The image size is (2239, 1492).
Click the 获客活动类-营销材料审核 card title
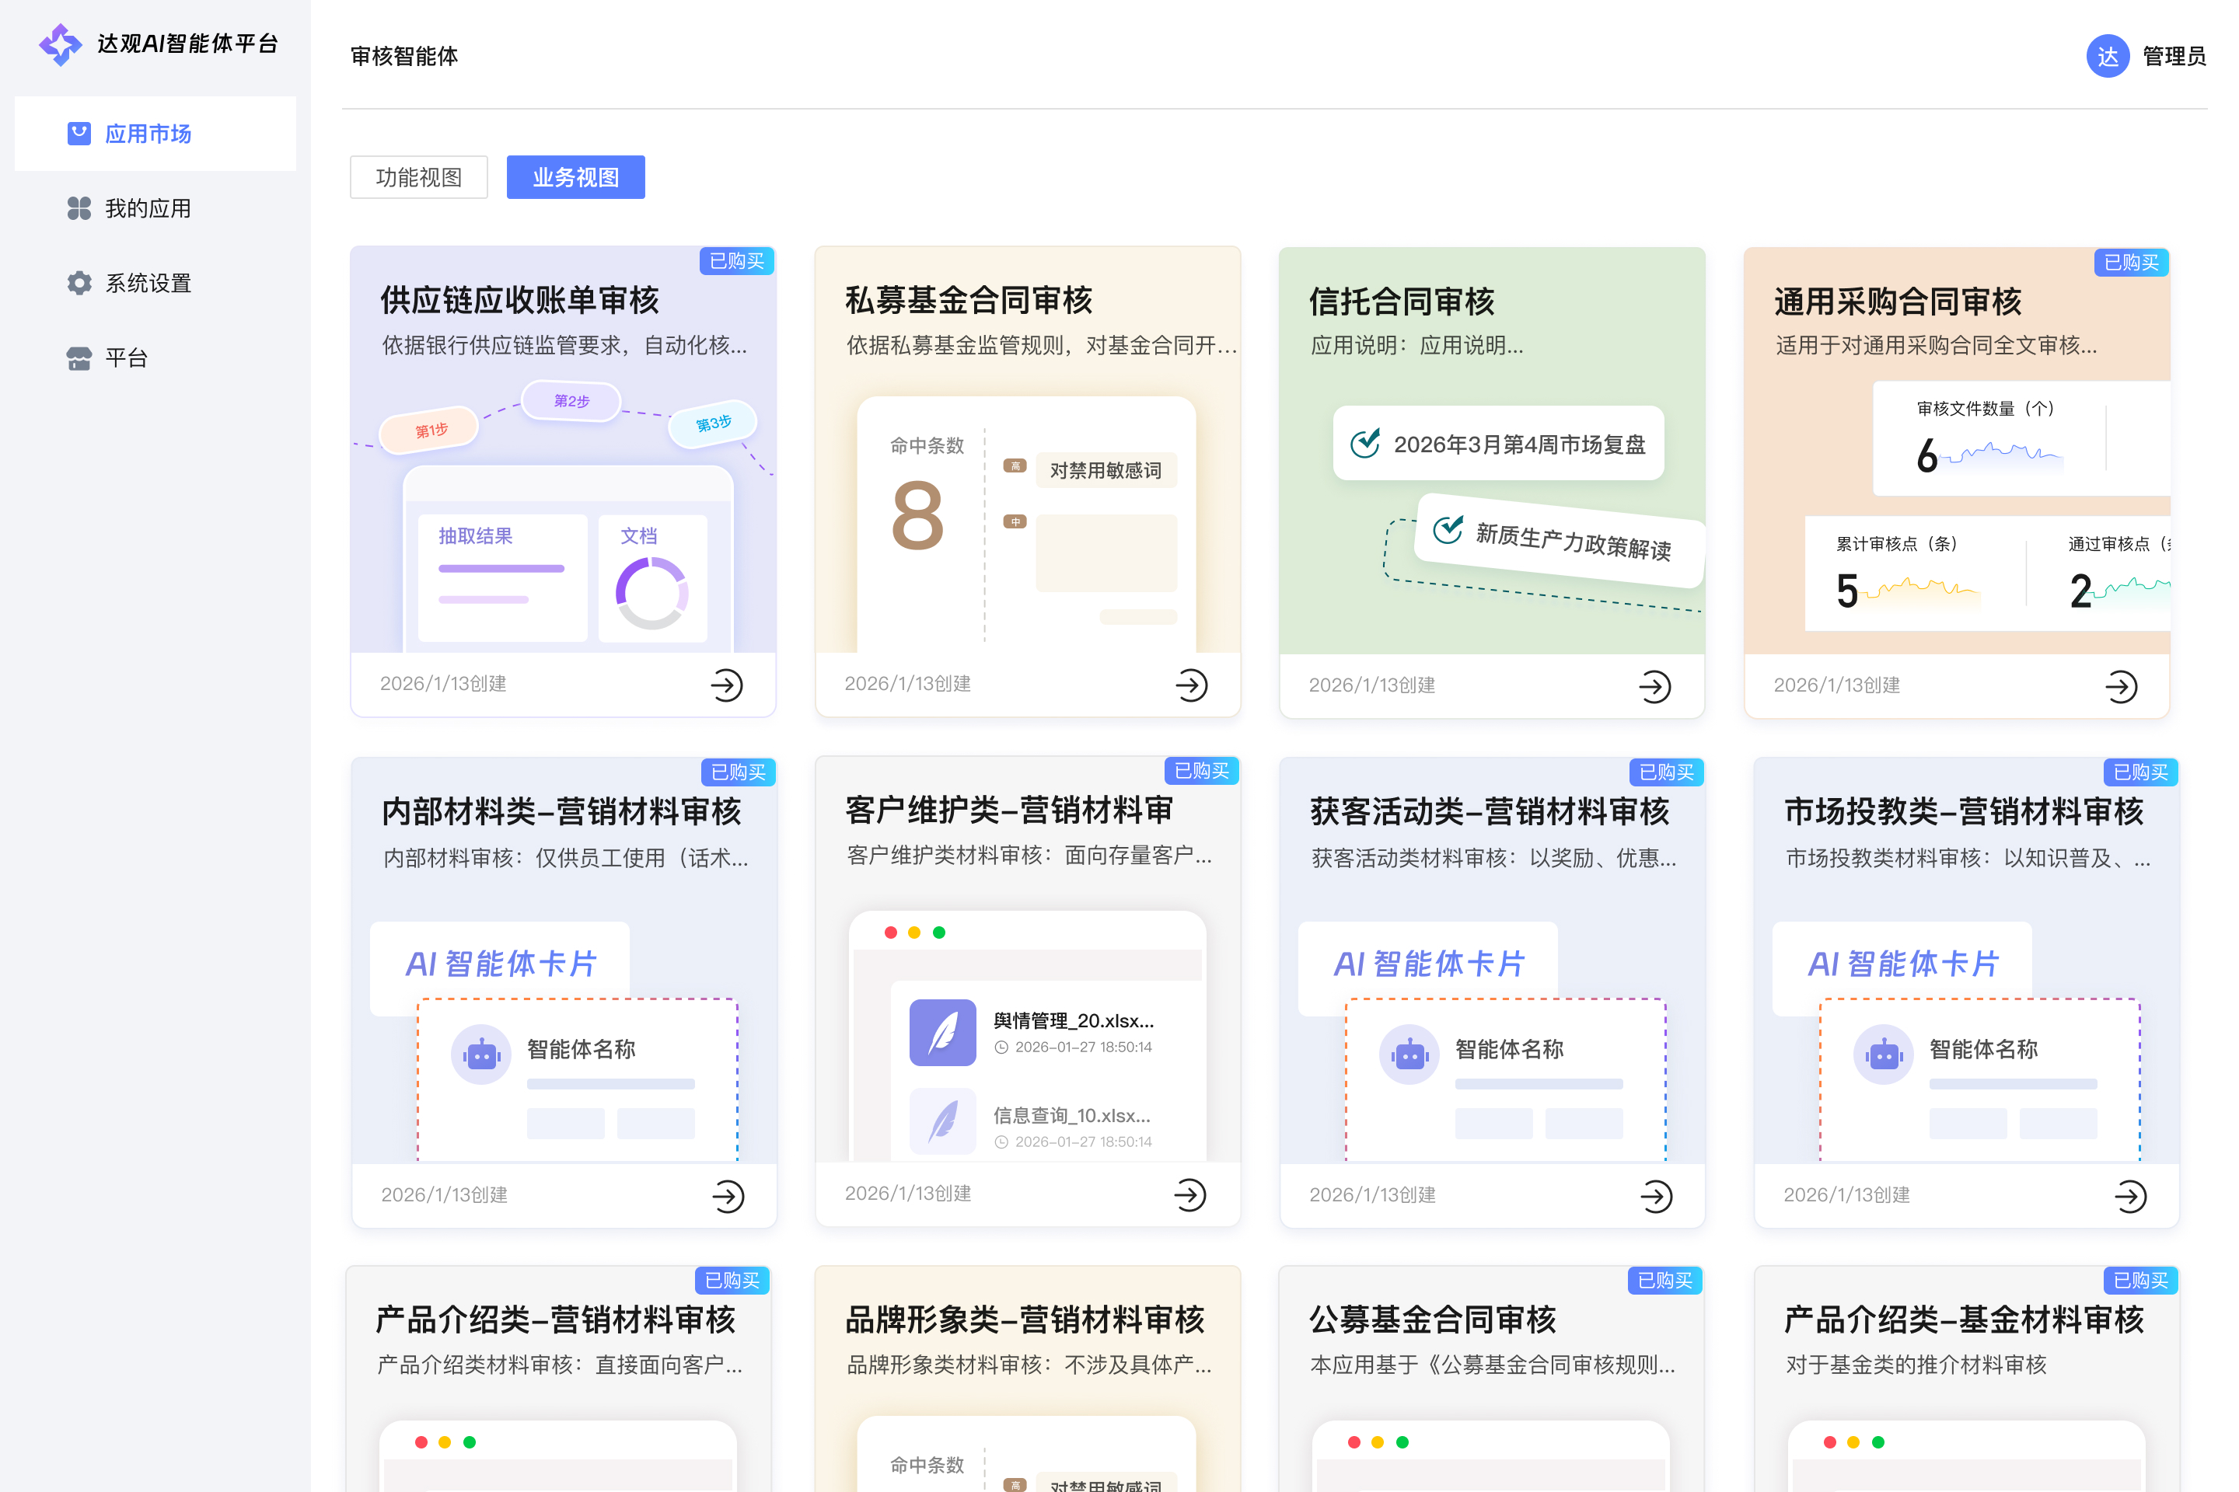click(1490, 811)
